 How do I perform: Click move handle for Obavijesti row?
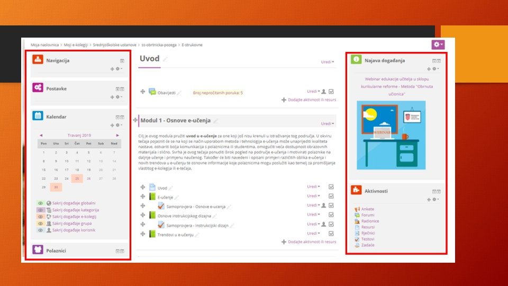(142, 92)
